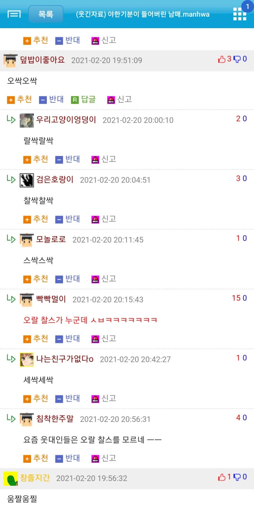This screenshot has height=512, width=254.
Task: Oppose 나는친구가없다o's 세싹세싹 reply
Action: pos(67,398)
